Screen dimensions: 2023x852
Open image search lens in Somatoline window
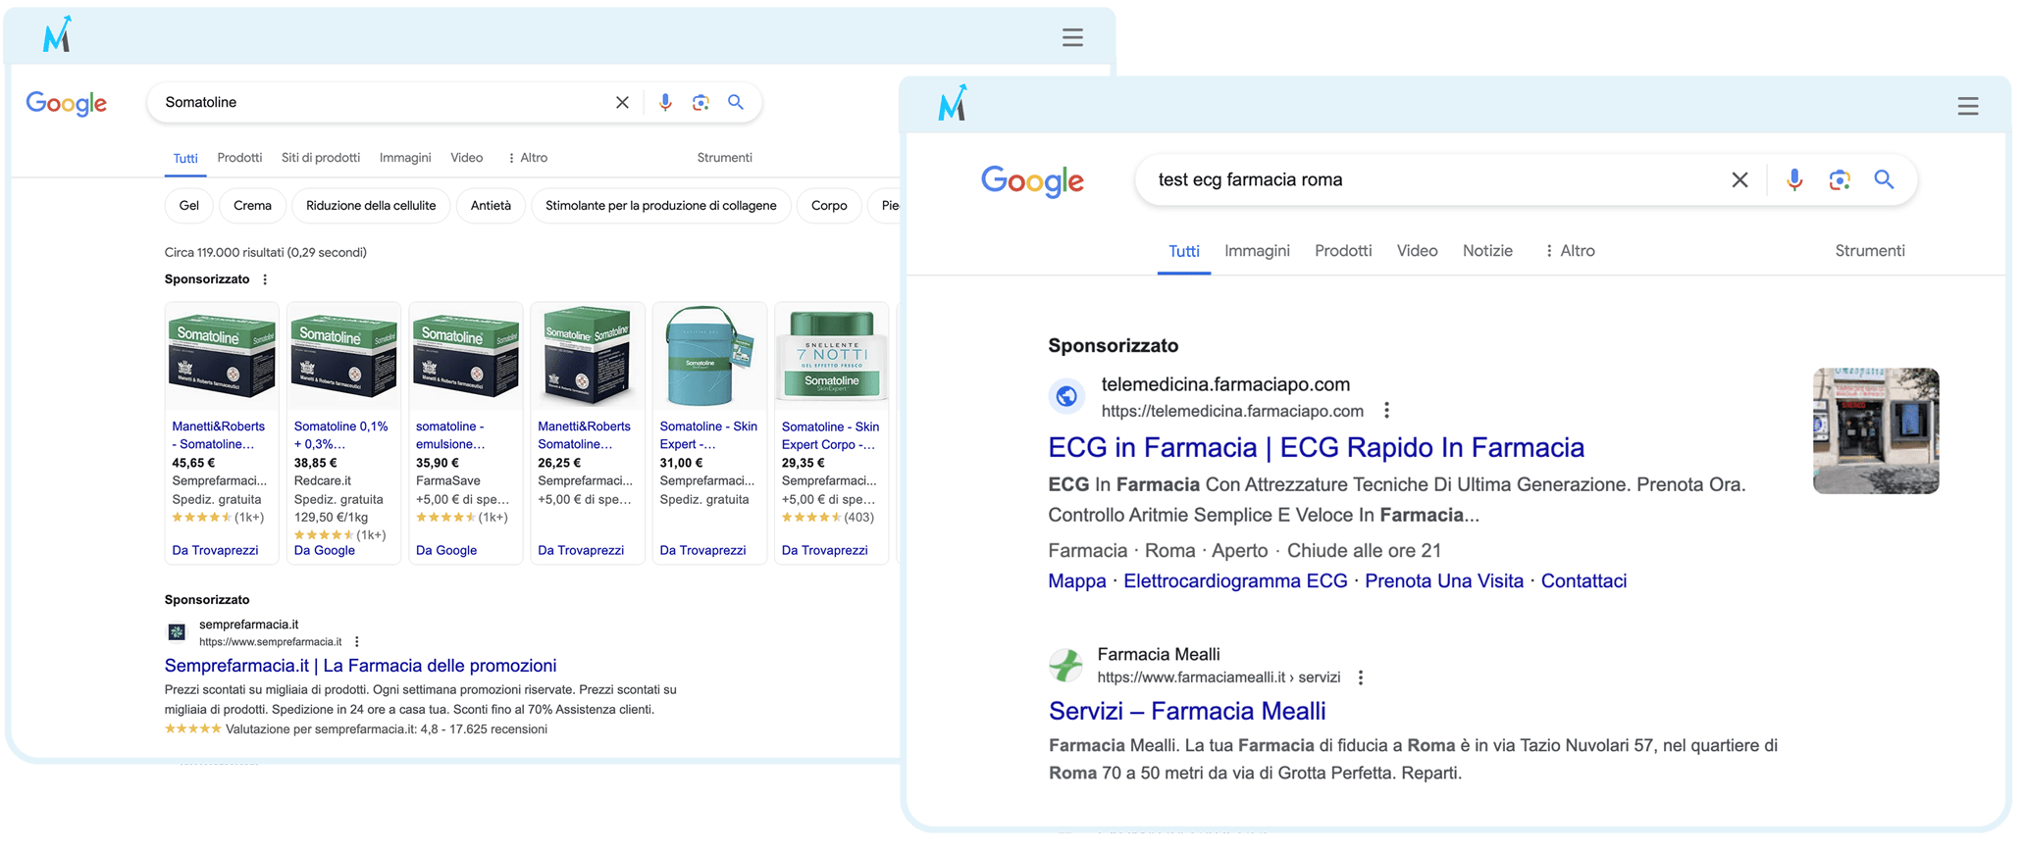(700, 102)
